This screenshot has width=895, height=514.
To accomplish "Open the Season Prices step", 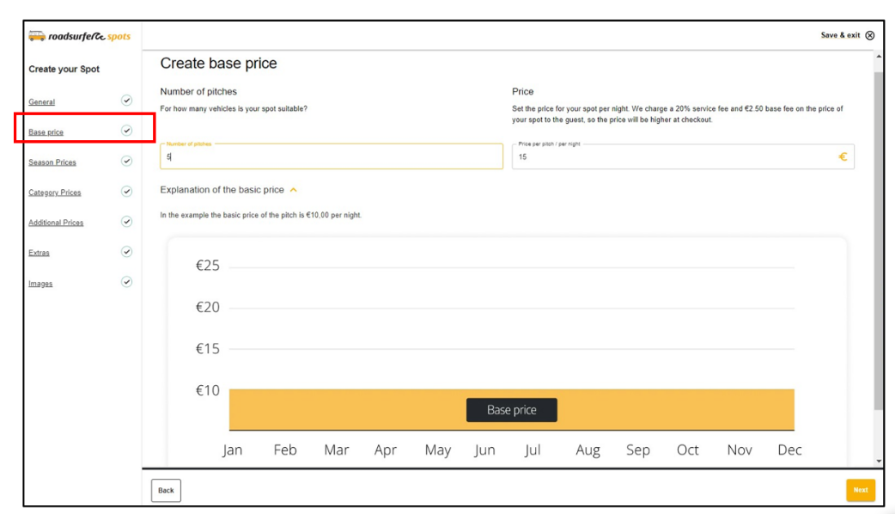I will (52, 162).
